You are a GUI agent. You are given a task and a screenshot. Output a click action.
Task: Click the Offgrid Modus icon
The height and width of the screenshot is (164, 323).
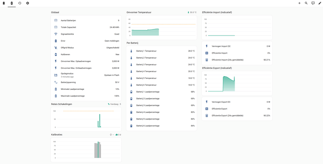pyautogui.click(x=56, y=48)
